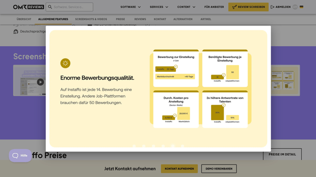Screen dimensions: 316x177
Task: Open the Hilfe chat bubble
Action: click(20, 156)
